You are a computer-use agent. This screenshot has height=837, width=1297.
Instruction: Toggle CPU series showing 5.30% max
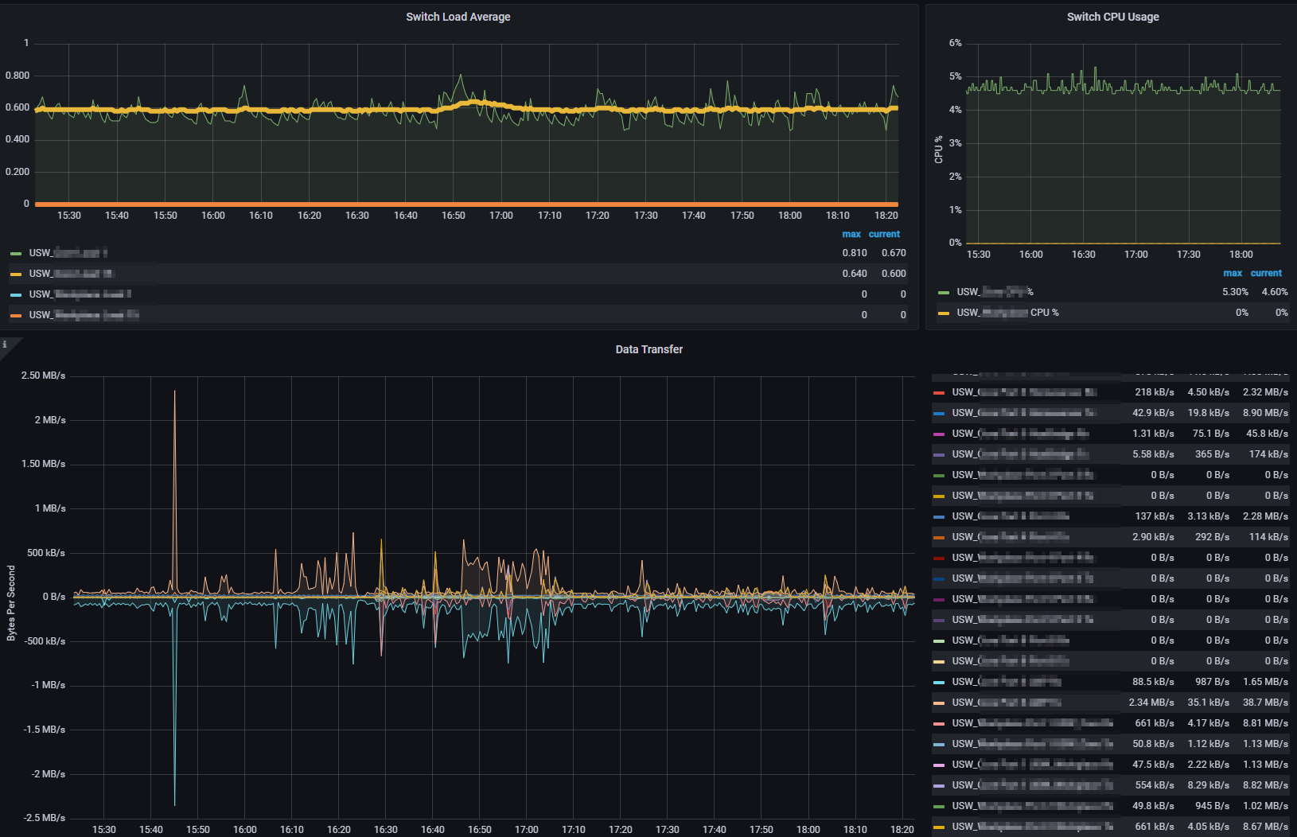(x=994, y=292)
